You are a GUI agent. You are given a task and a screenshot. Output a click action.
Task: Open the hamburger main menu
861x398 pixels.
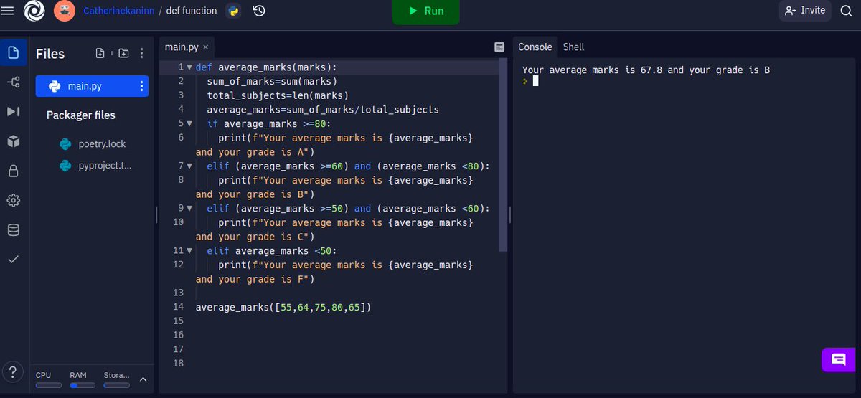point(8,10)
